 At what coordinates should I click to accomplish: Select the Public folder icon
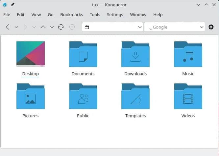[83, 97]
